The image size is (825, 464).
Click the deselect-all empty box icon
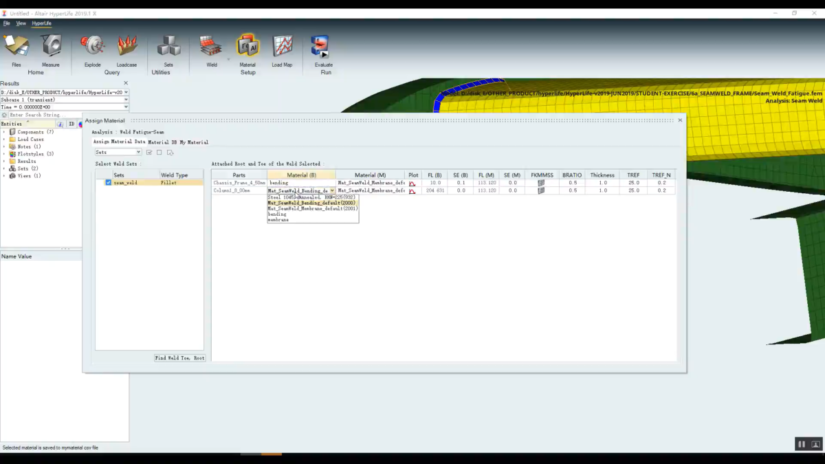click(x=159, y=153)
